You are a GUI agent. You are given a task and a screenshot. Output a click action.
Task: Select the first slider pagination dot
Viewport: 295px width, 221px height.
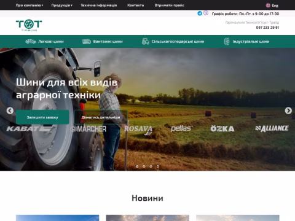(x=137, y=166)
